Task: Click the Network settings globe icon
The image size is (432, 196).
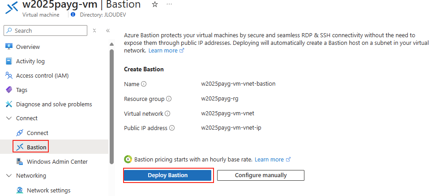Action: pyautogui.click(x=20, y=190)
